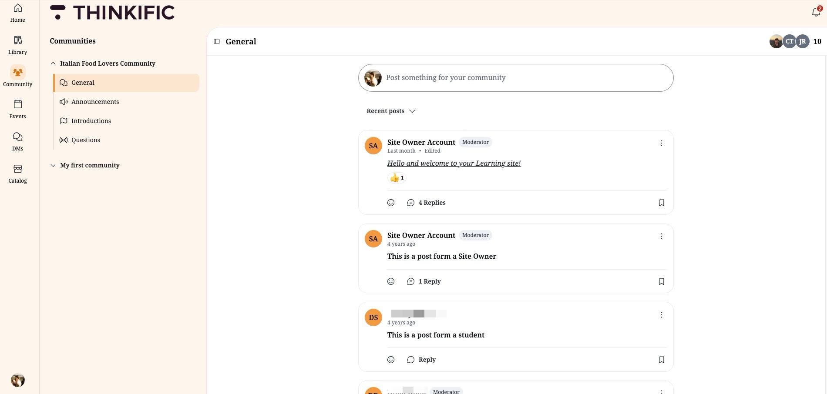The width and height of the screenshot is (827, 394).
Task: Click the Thinkific logo
Action: [x=112, y=13]
